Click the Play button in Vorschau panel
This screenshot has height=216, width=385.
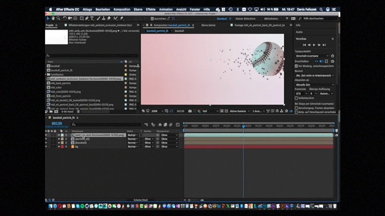(314, 45)
